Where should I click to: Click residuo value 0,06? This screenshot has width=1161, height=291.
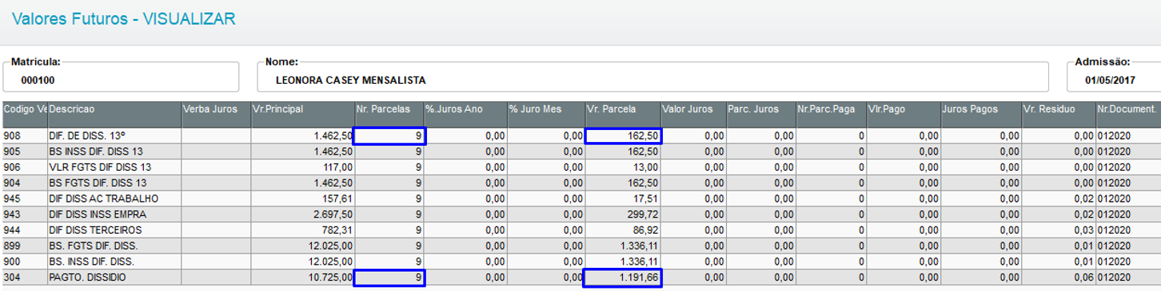click(x=1059, y=277)
